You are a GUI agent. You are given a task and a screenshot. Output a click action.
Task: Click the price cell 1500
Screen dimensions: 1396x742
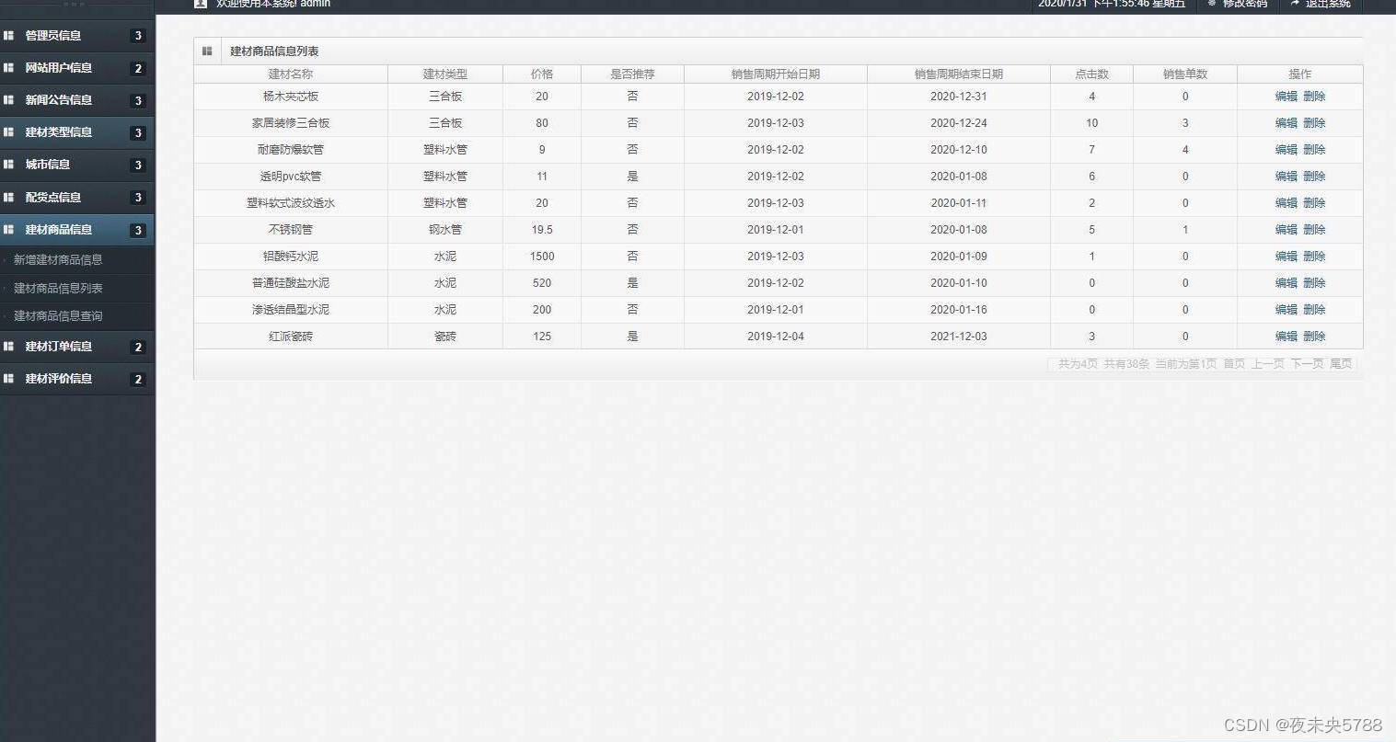coord(542,257)
